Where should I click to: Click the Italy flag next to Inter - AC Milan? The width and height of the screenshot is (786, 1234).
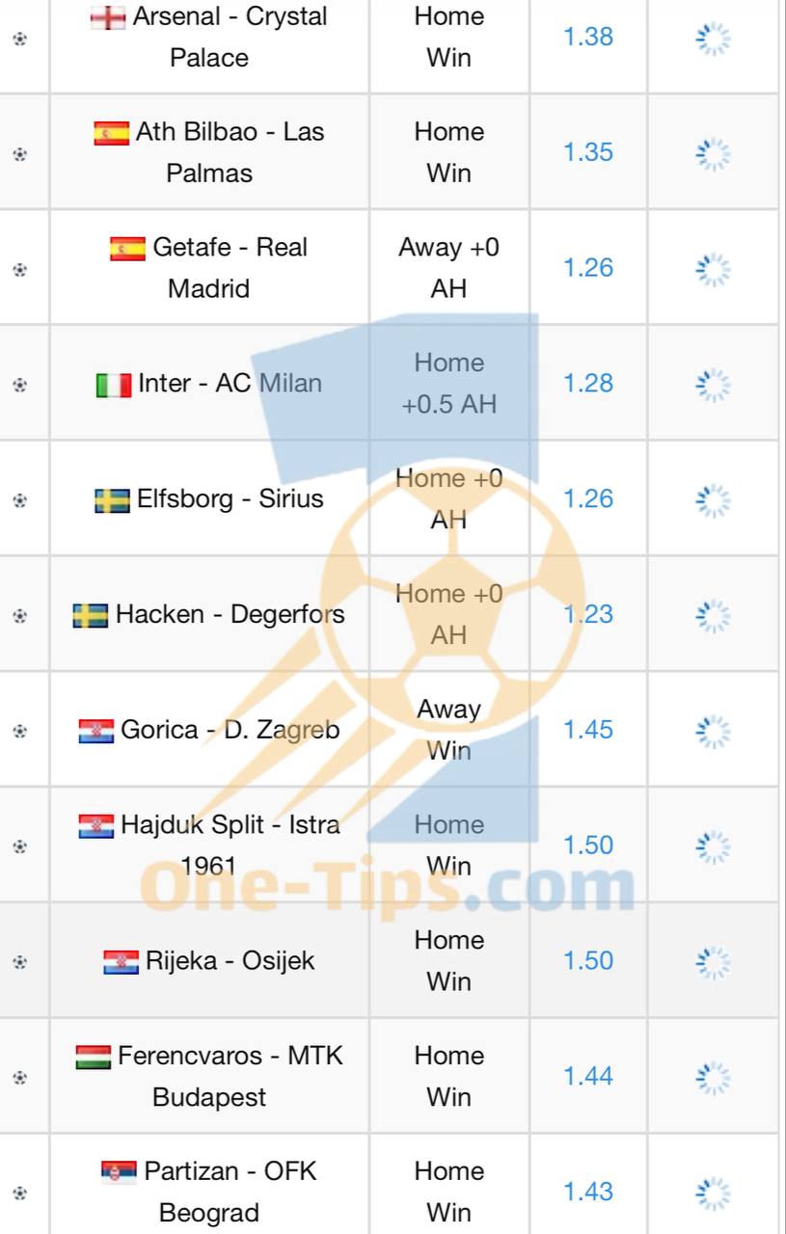click(x=114, y=386)
